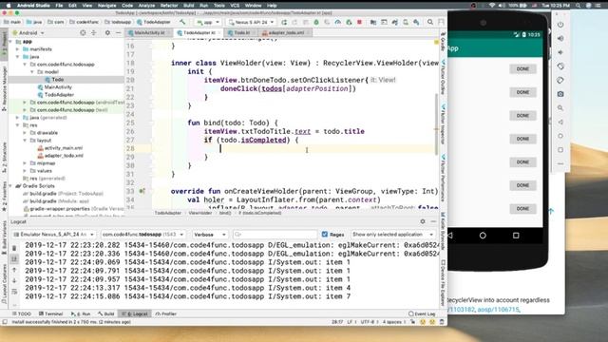Image resolution: width=608 pixels, height=342 pixels.
Task: Open the Terminal tool window tab
Action: pos(50,313)
